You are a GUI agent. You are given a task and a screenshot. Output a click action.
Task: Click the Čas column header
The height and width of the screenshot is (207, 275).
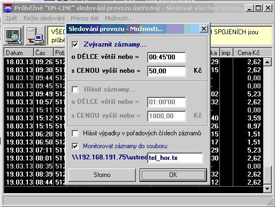(x=43, y=53)
